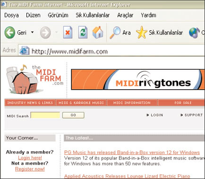Click the Home house icon
Screen dimensions: 205x179
click(x=98, y=33)
